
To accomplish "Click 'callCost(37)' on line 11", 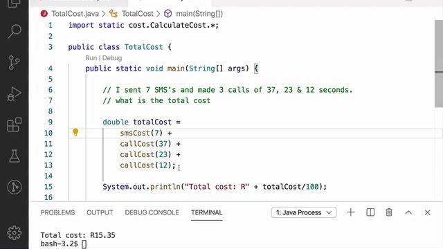I will click(145, 144).
